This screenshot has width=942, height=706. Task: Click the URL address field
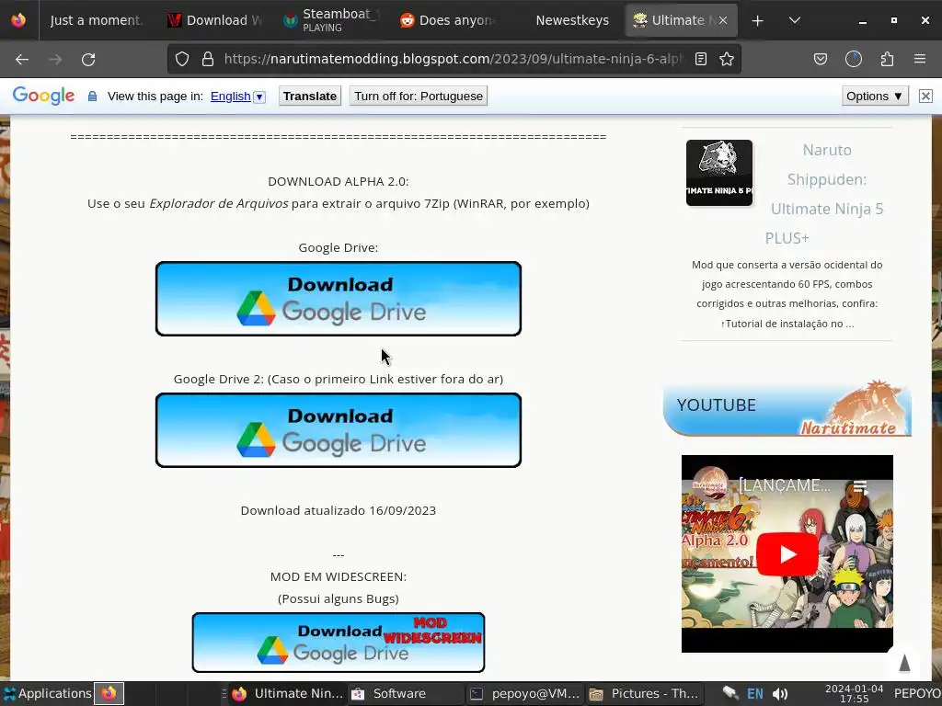point(454,59)
